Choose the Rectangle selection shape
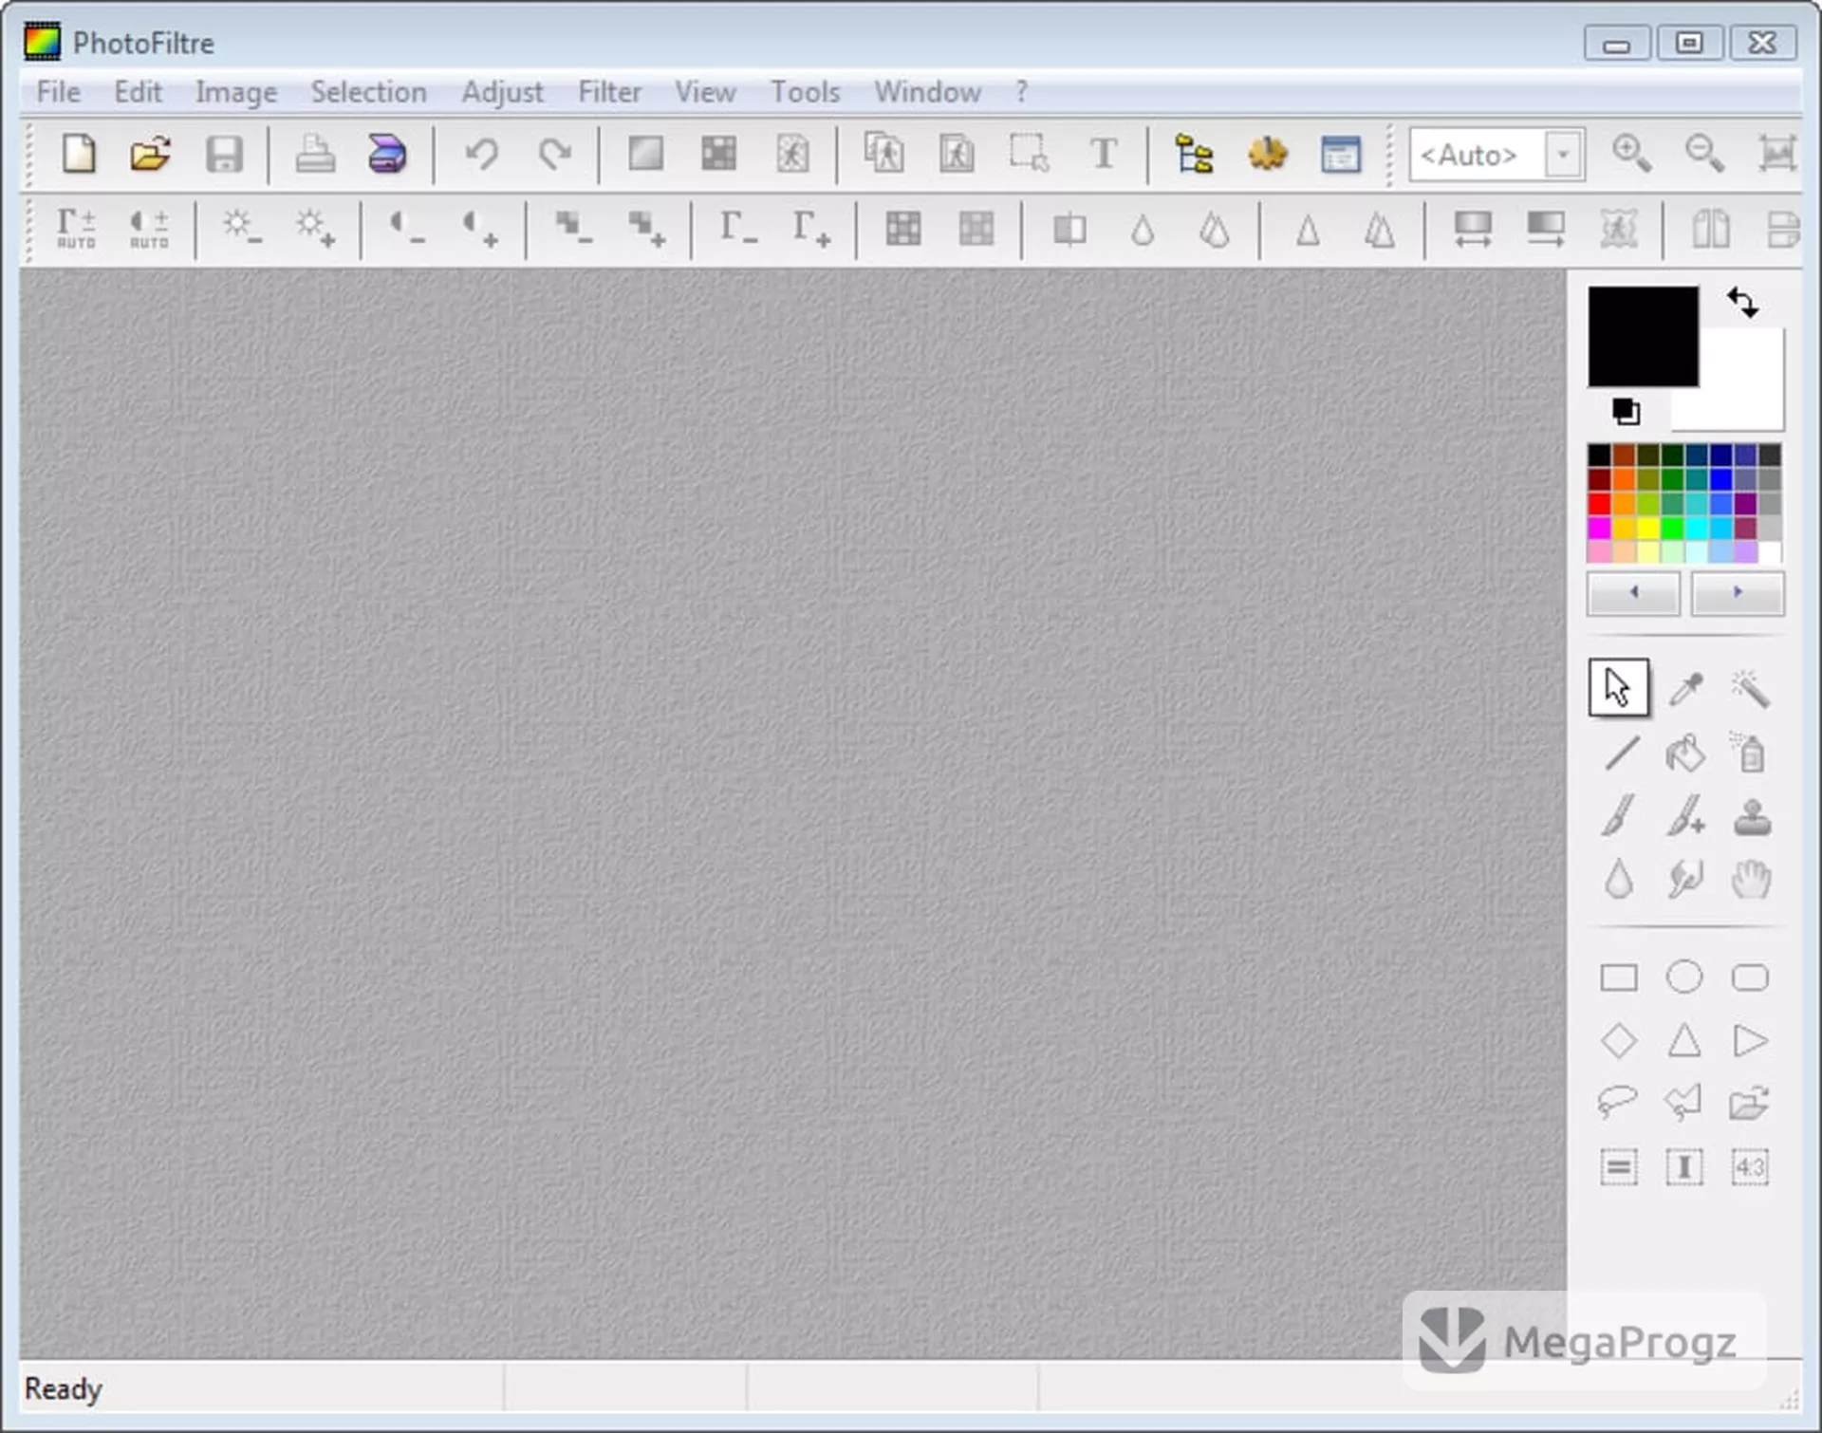Screen dimensions: 1822x1433 click(x=1619, y=977)
